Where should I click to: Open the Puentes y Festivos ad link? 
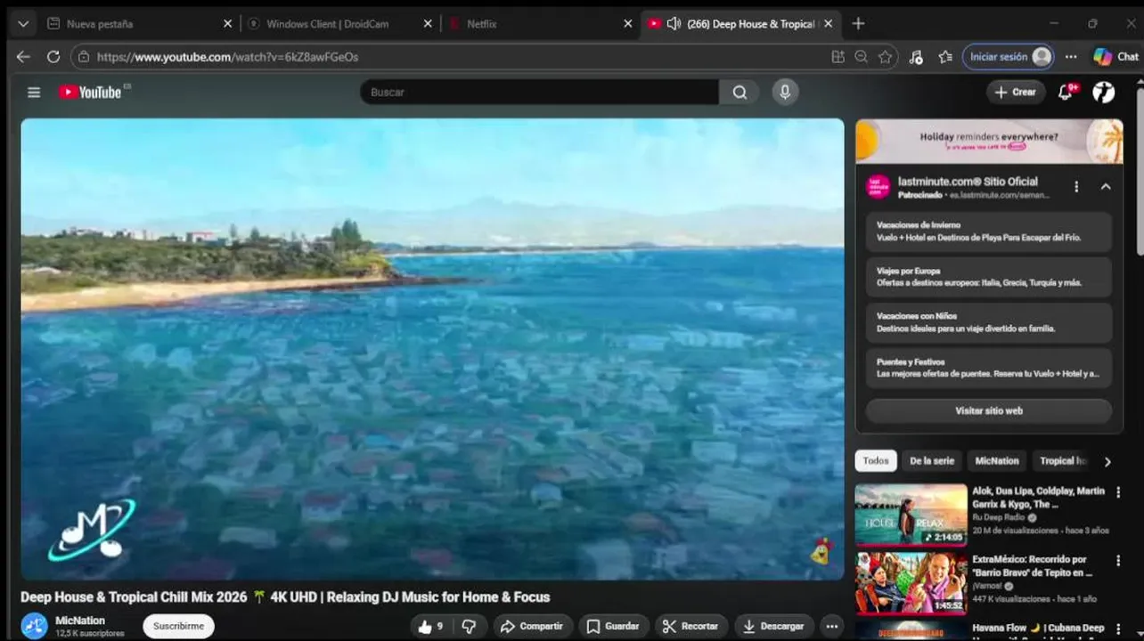pos(989,368)
